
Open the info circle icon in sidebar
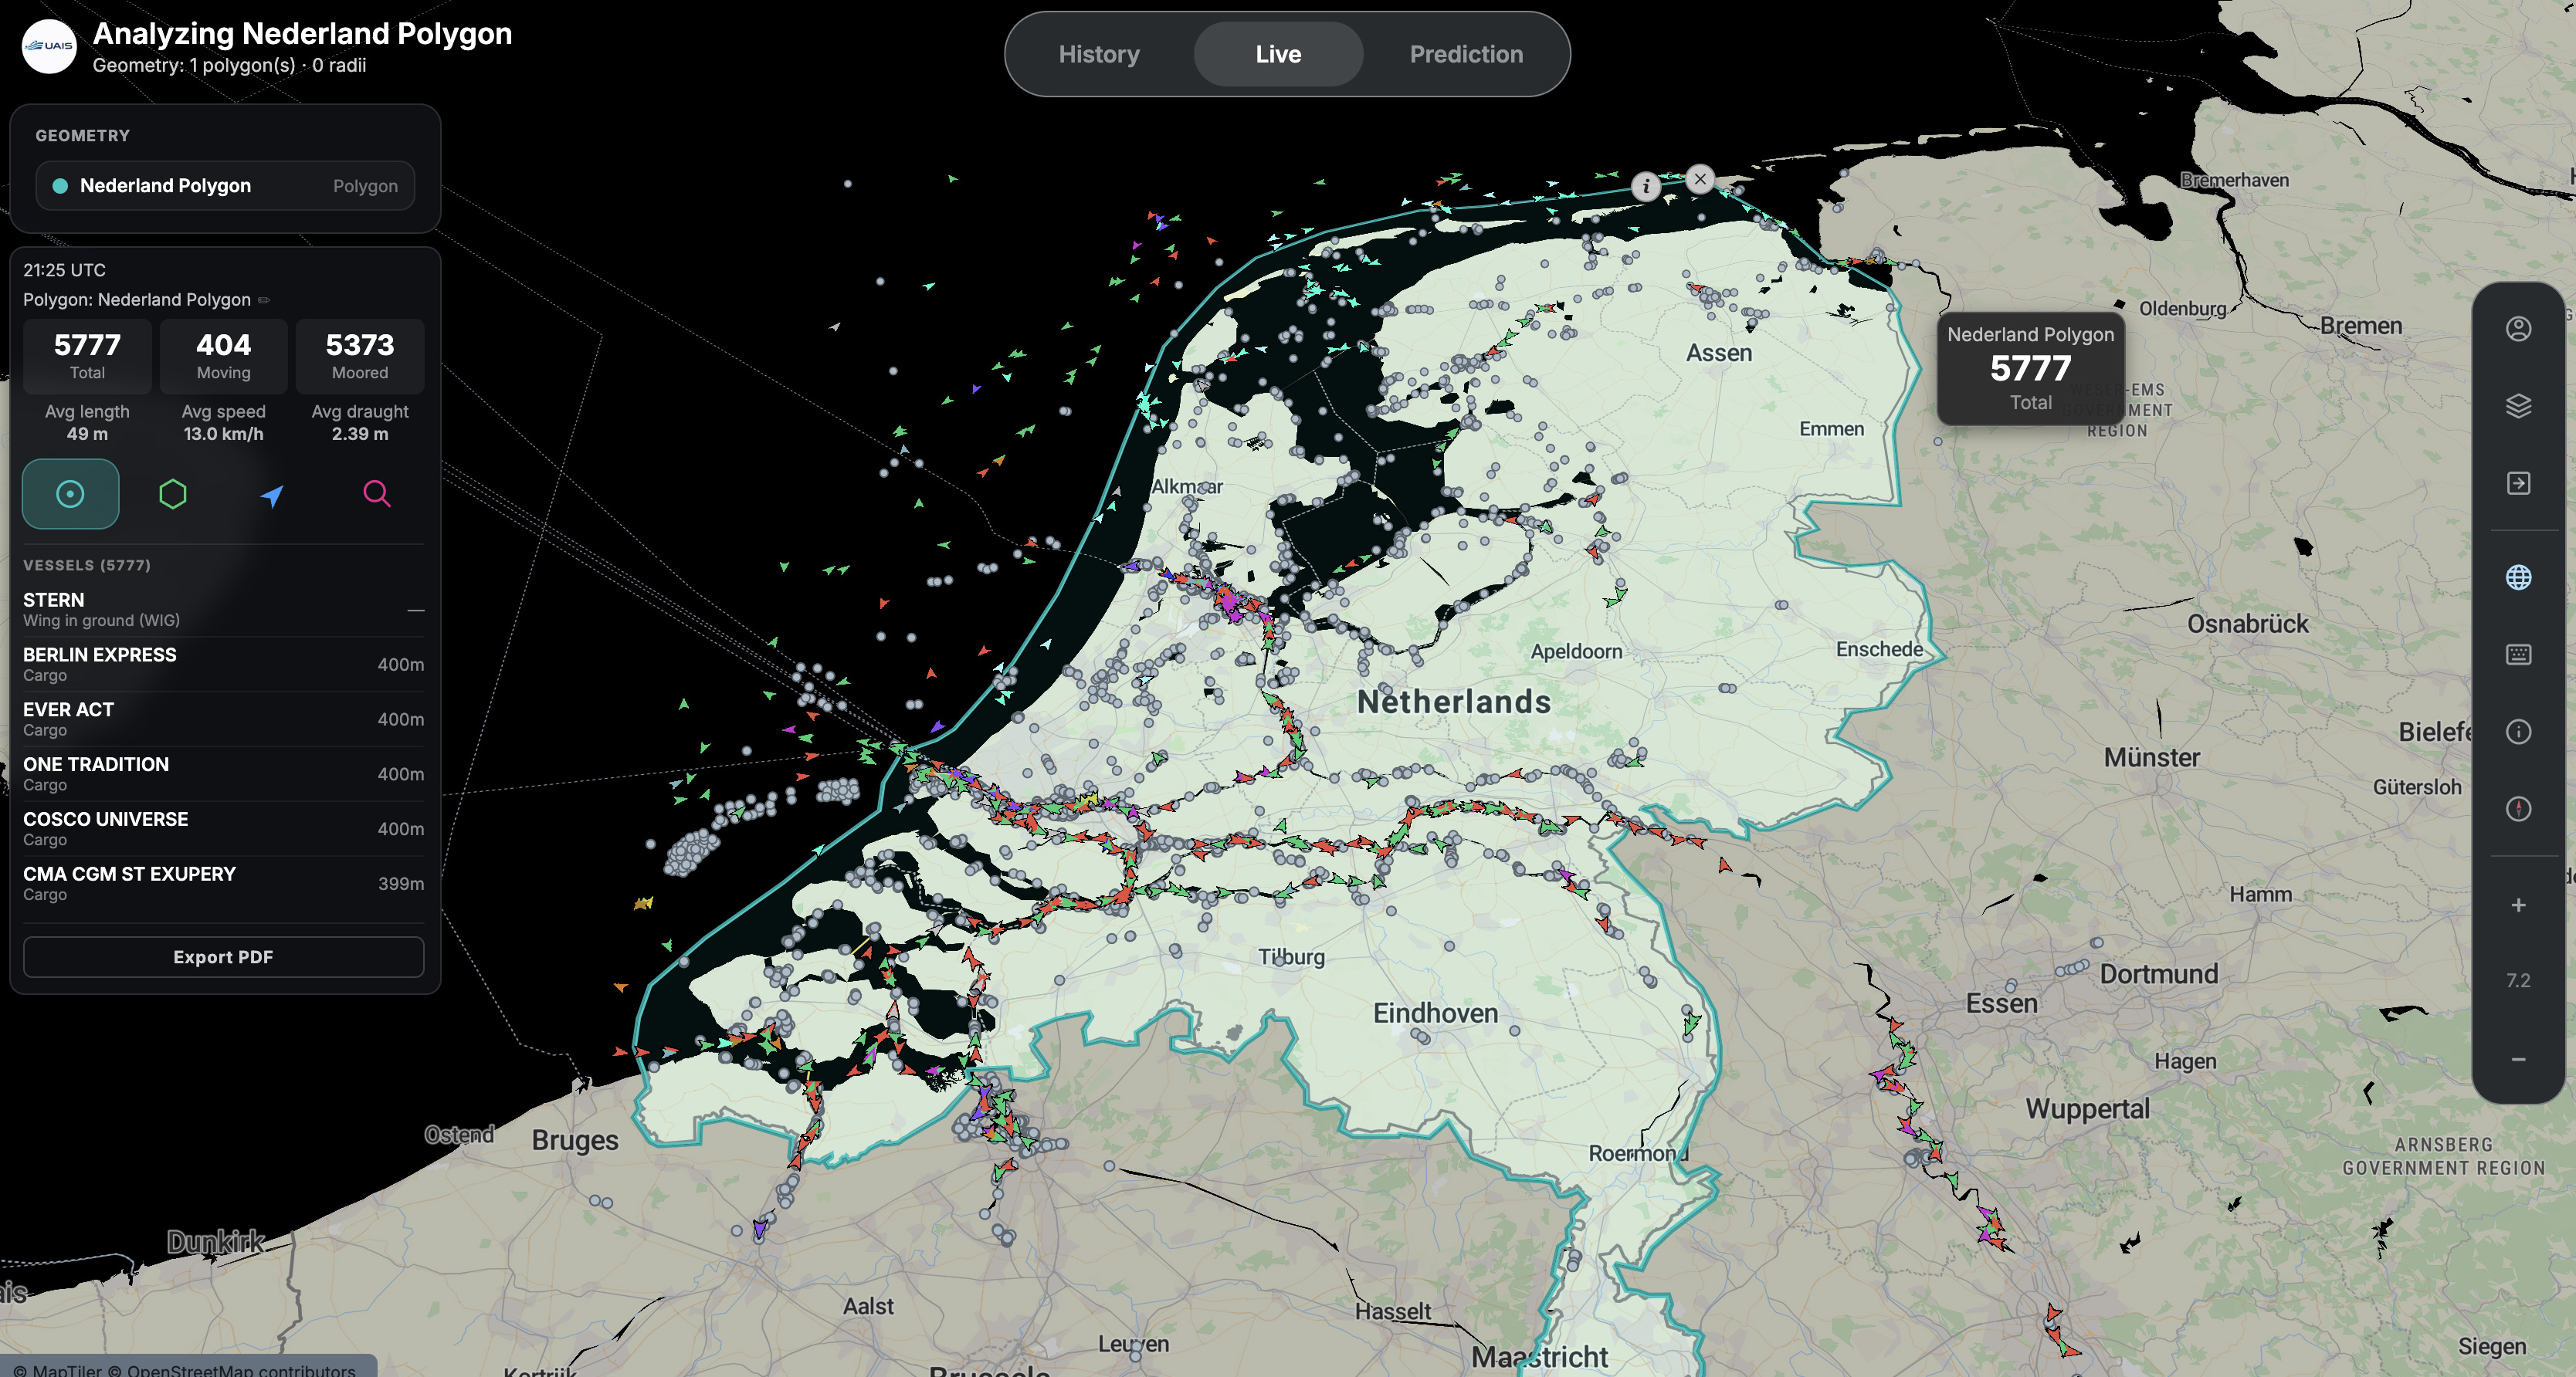2518,732
